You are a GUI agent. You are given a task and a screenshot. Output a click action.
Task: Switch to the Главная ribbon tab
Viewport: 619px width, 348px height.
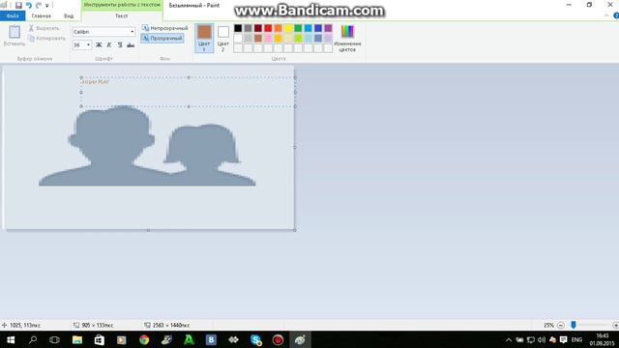click(41, 15)
